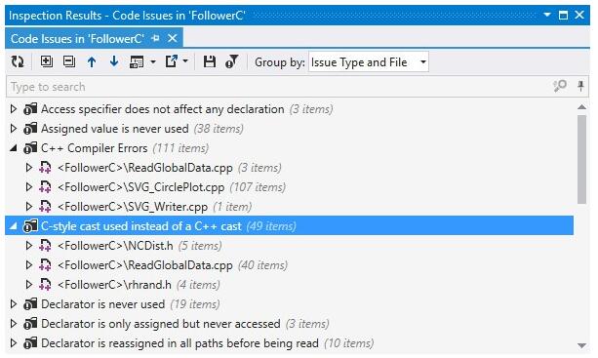Refresh the inspection results
Image resolution: width=598 pixels, height=358 pixels.
pyautogui.click(x=18, y=61)
